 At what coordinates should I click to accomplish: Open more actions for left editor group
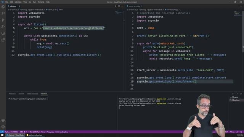(122, 6)
